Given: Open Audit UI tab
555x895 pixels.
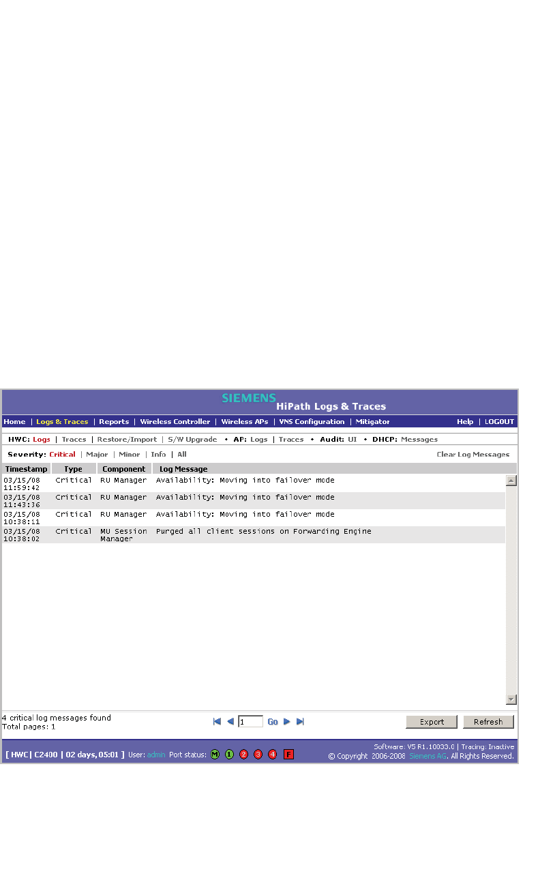Looking at the screenshot, I should click(352, 440).
